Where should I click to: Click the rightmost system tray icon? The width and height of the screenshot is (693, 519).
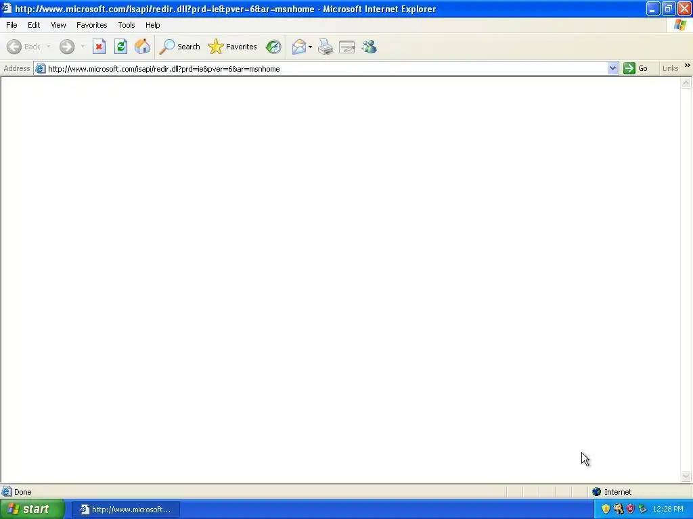(x=643, y=509)
